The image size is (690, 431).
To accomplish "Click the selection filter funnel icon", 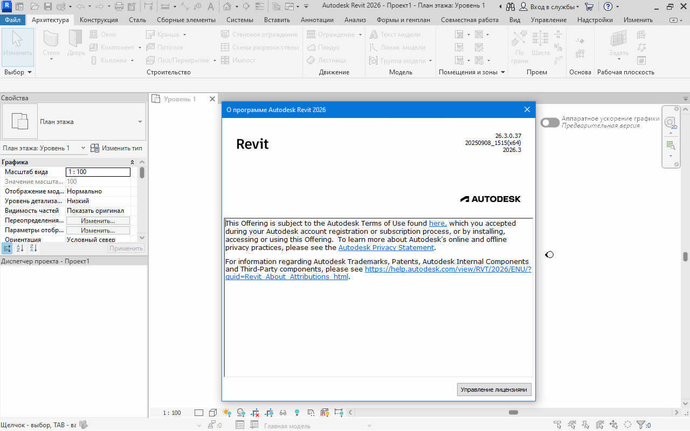I will 641,425.
